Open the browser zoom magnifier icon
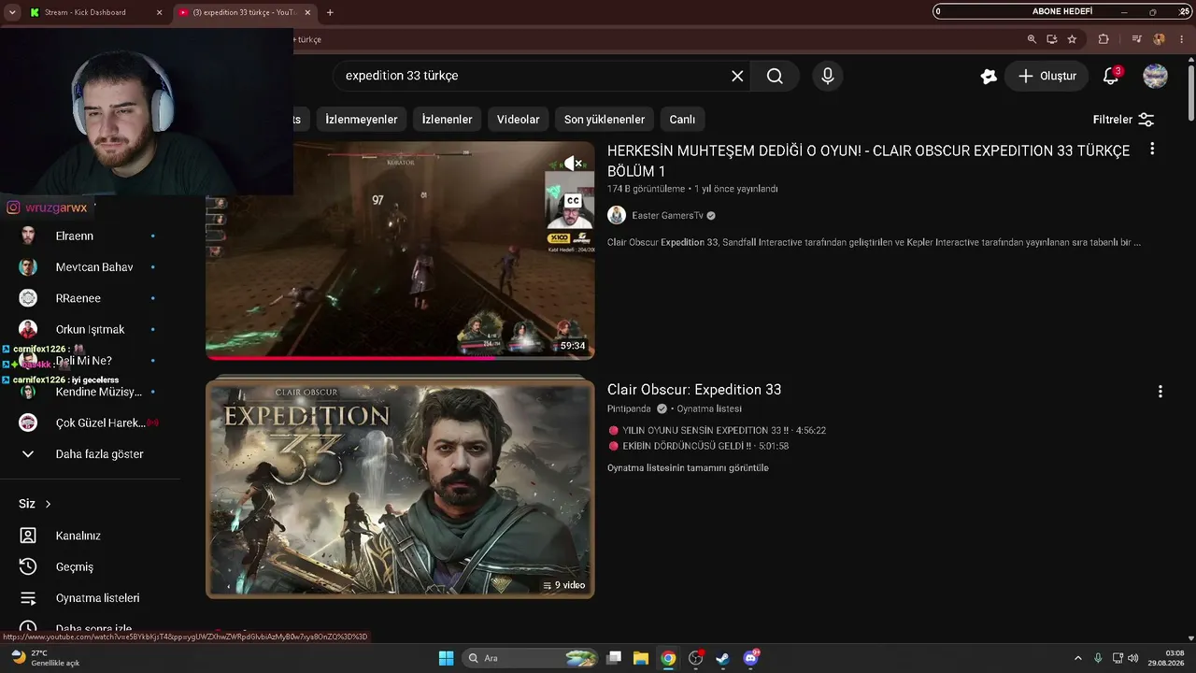The width and height of the screenshot is (1196, 673). tap(1032, 39)
